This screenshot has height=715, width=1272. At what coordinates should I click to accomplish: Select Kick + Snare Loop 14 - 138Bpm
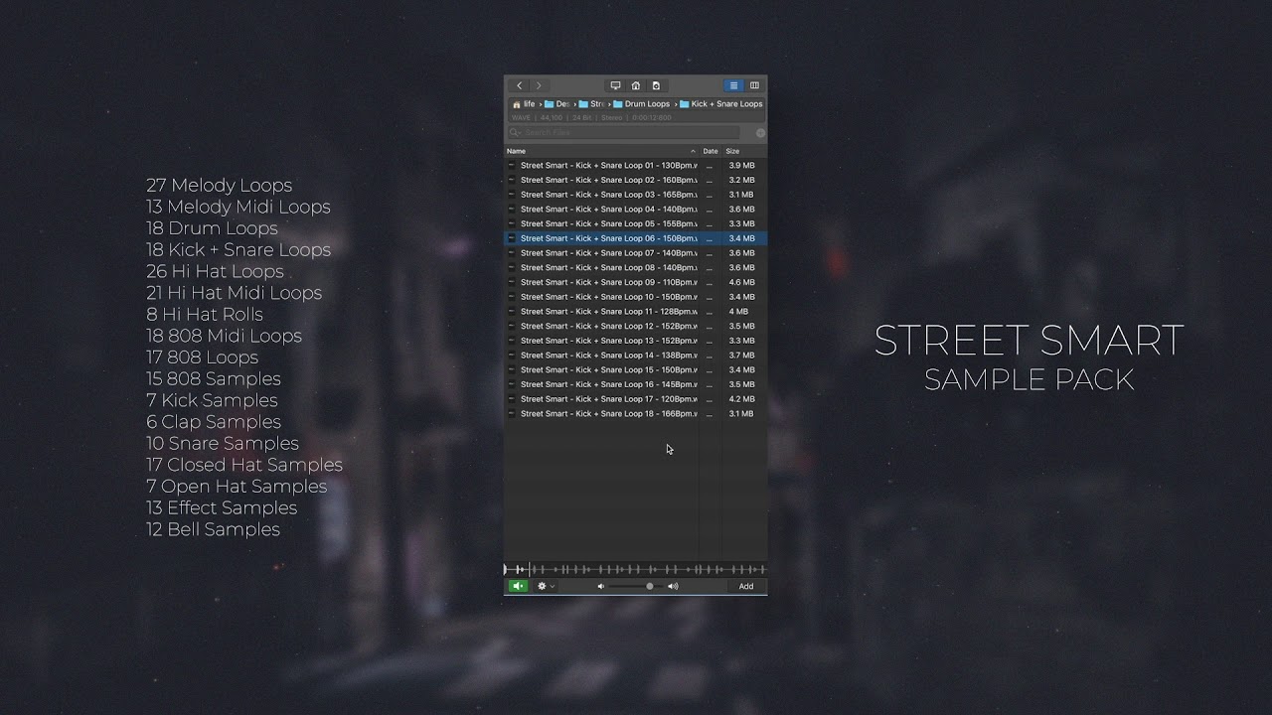636,355
